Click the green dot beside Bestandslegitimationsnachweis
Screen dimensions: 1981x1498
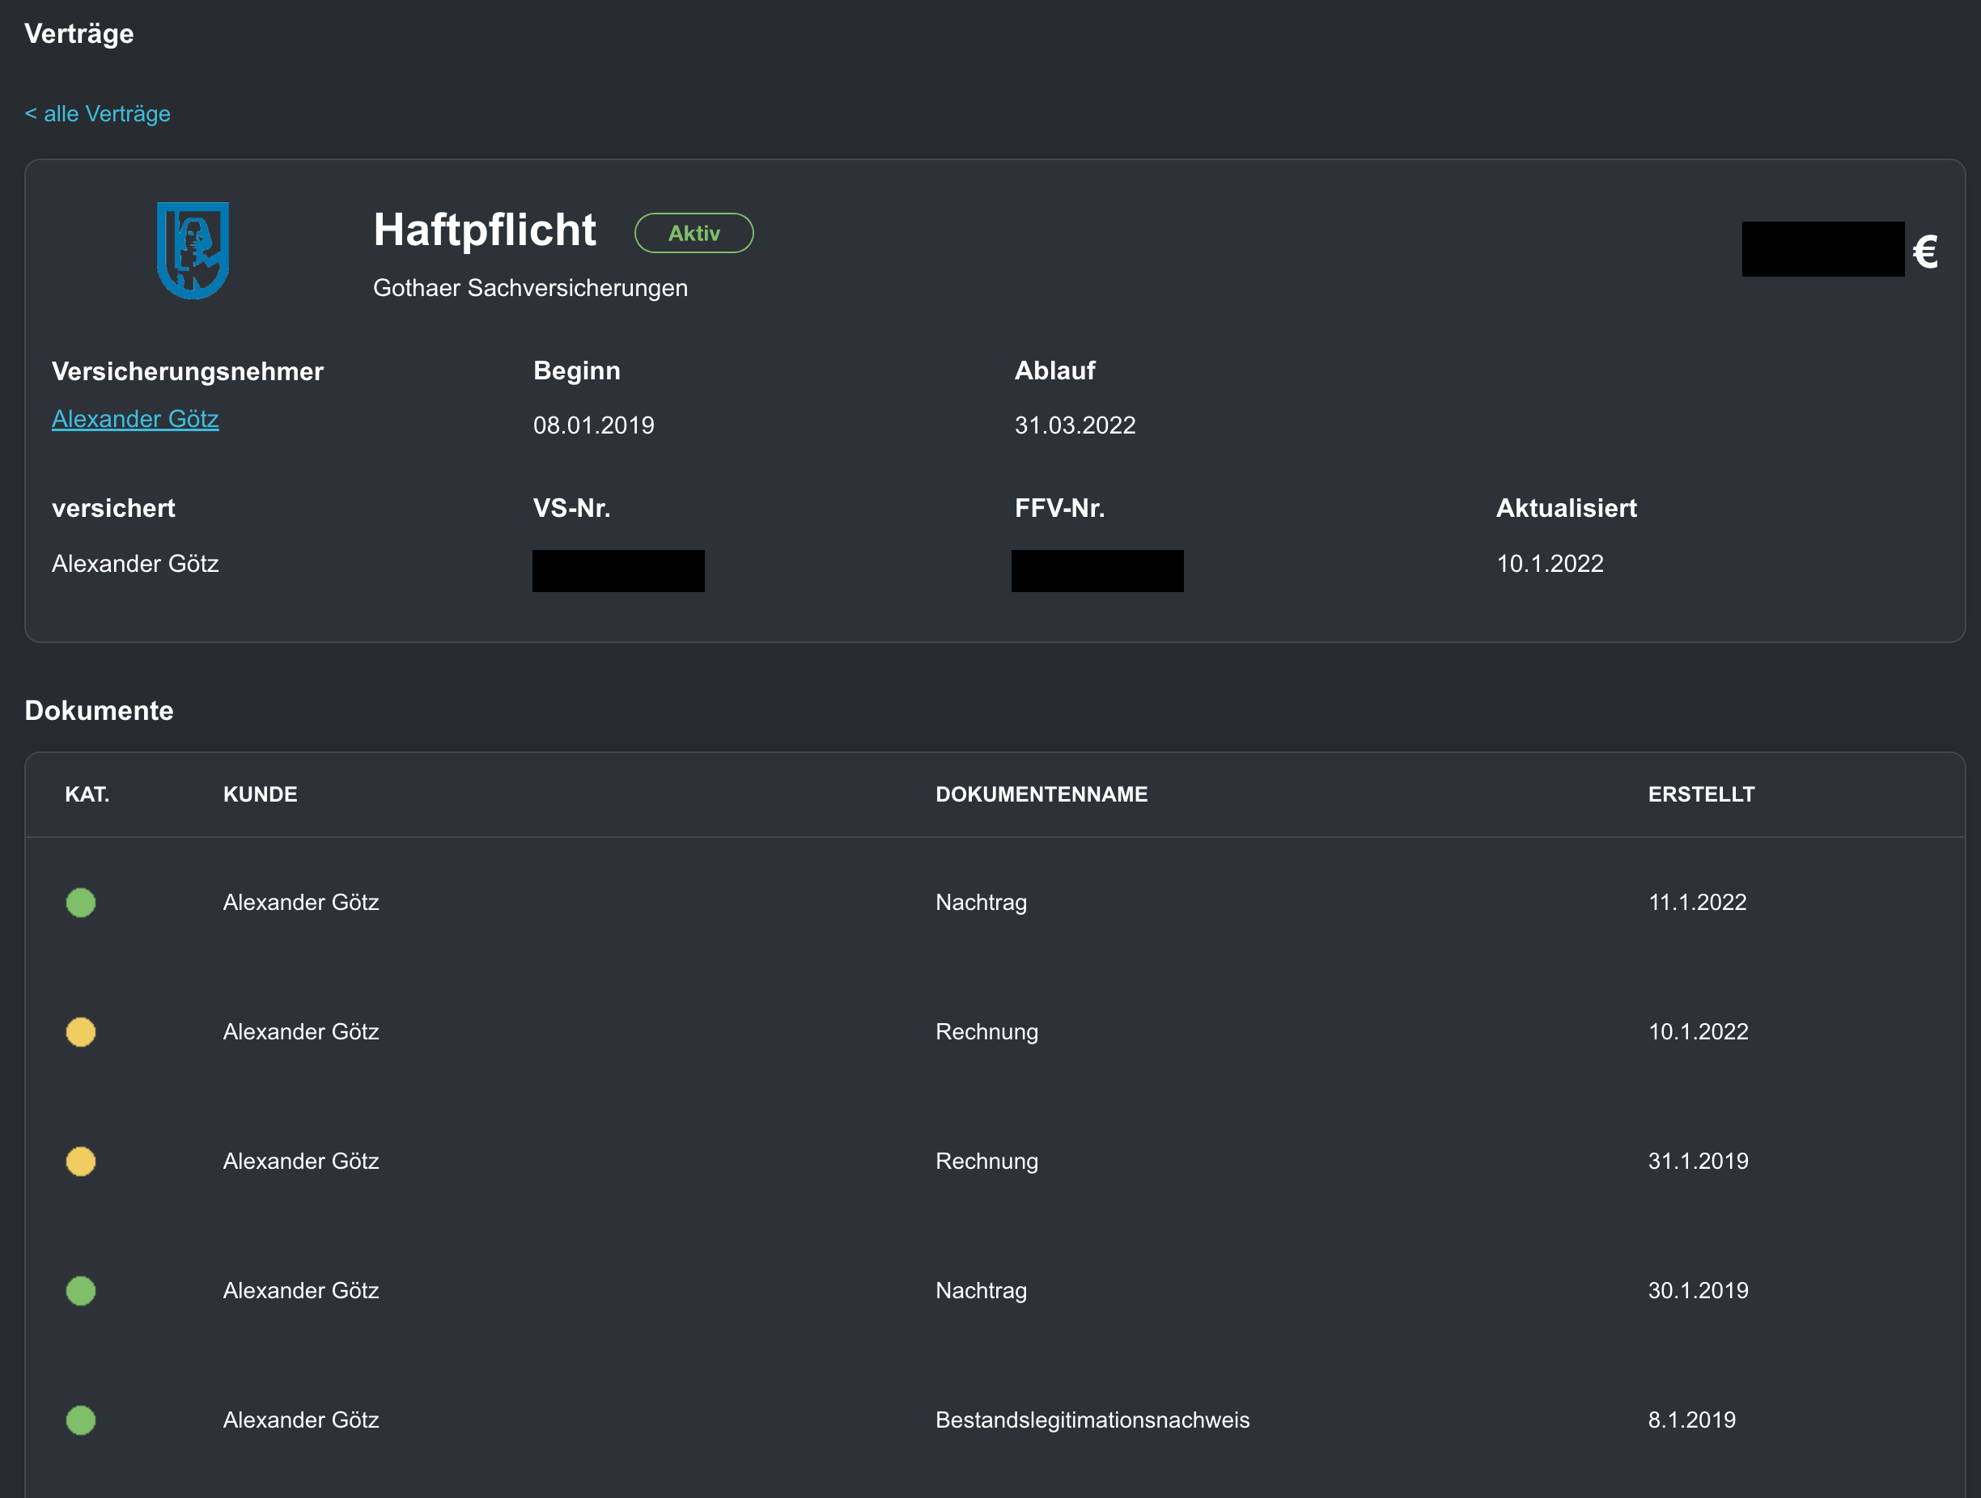81,1420
